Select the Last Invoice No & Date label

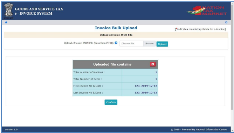[x=88, y=93]
